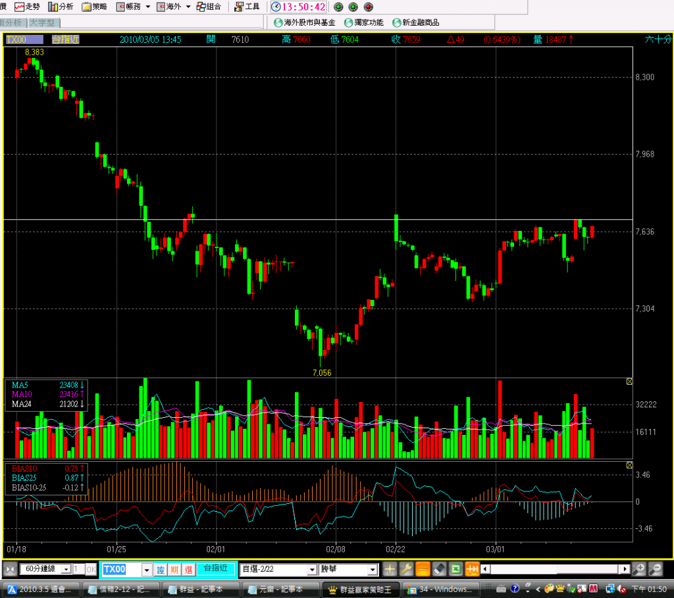Image resolution: width=674 pixels, height=598 pixels.
Task: Click the muted volume icon in system tray
Action: 621,589
